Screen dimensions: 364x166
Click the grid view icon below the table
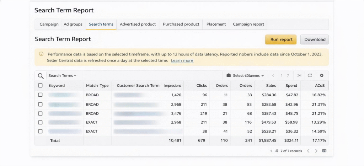tap(324, 151)
